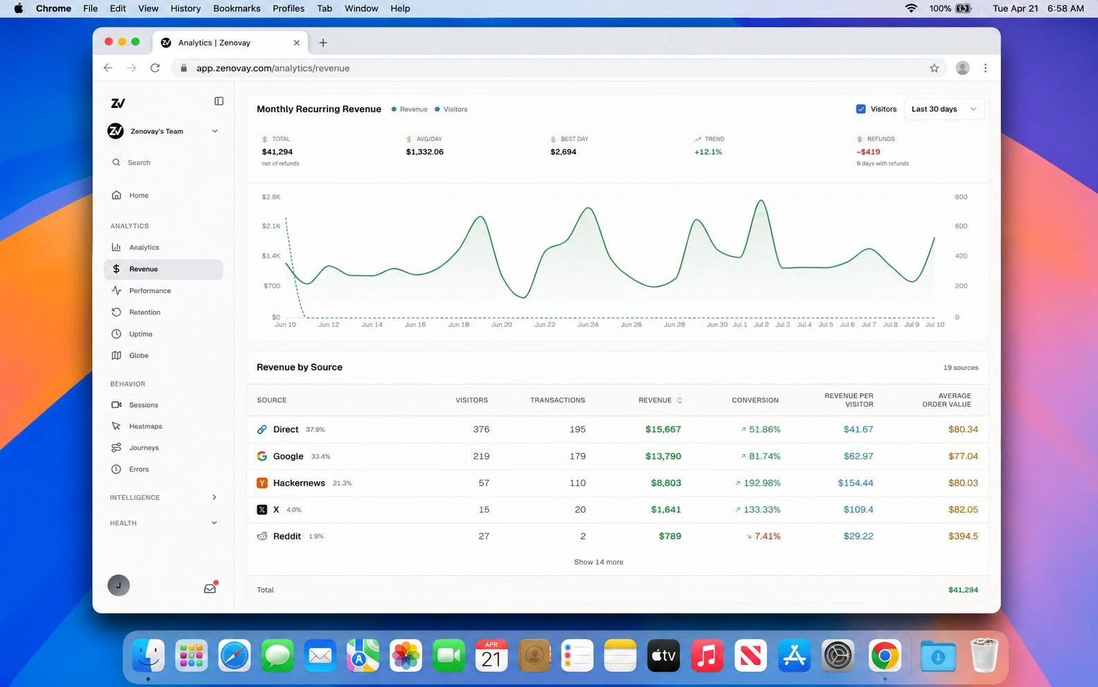Click the user avatar J
Image resolution: width=1098 pixels, height=687 pixels.
(118, 585)
